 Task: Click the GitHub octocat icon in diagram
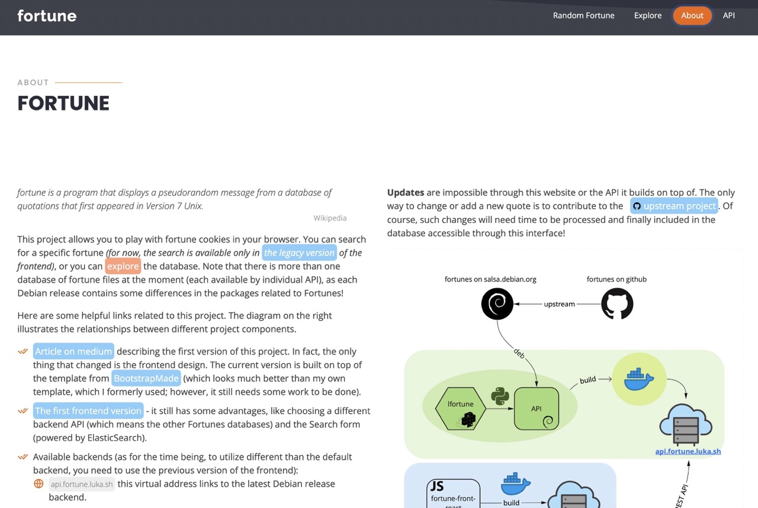(616, 303)
